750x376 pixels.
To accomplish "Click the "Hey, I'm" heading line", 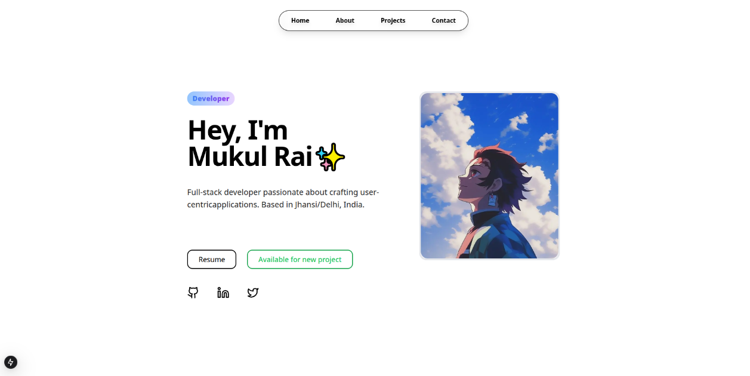I will [x=237, y=130].
